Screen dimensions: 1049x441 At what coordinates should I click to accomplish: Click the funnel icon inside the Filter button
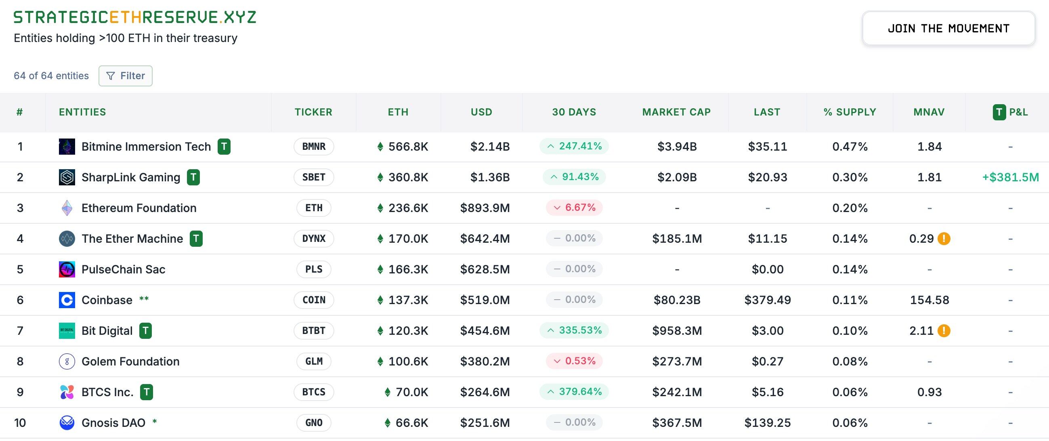111,76
